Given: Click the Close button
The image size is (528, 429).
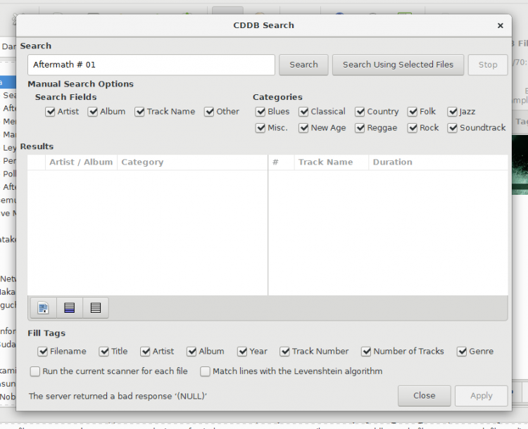Looking at the screenshot, I should coord(425,396).
